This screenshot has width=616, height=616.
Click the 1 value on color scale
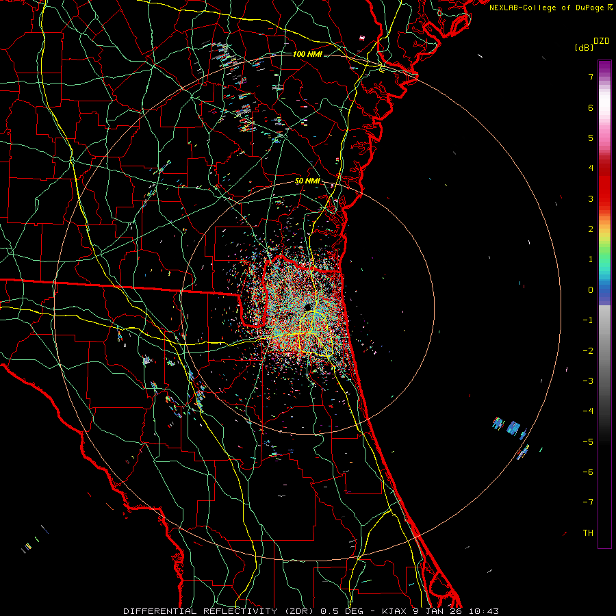(x=591, y=259)
